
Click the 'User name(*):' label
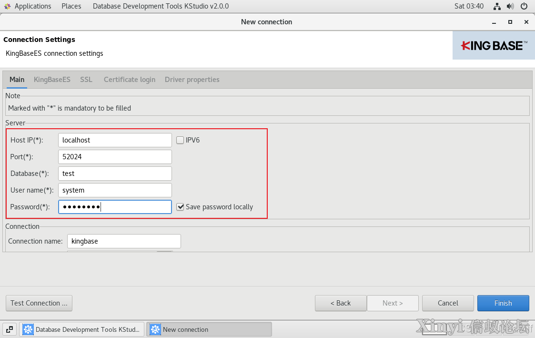(x=32, y=190)
